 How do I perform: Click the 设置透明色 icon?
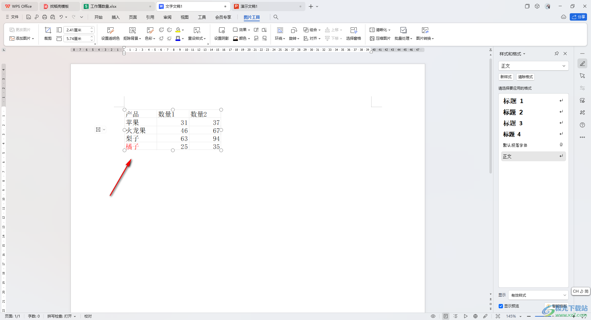[111, 30]
